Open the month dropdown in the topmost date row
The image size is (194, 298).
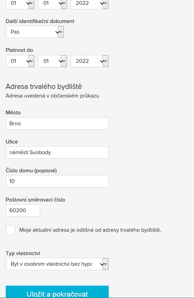pyautogui.click(x=52, y=4)
